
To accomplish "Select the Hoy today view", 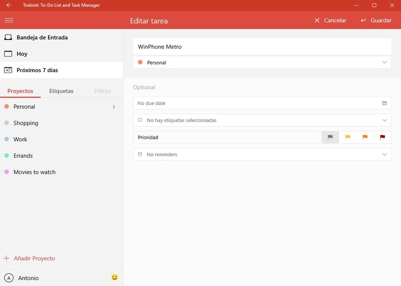I will coord(22,54).
